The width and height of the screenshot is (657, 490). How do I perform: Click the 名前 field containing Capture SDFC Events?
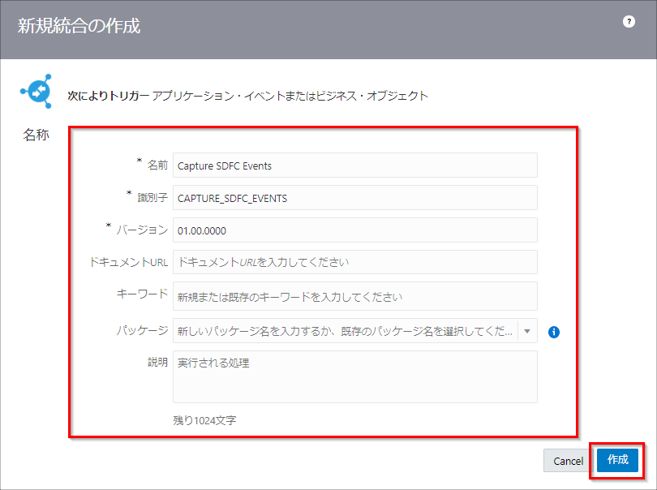pos(354,165)
